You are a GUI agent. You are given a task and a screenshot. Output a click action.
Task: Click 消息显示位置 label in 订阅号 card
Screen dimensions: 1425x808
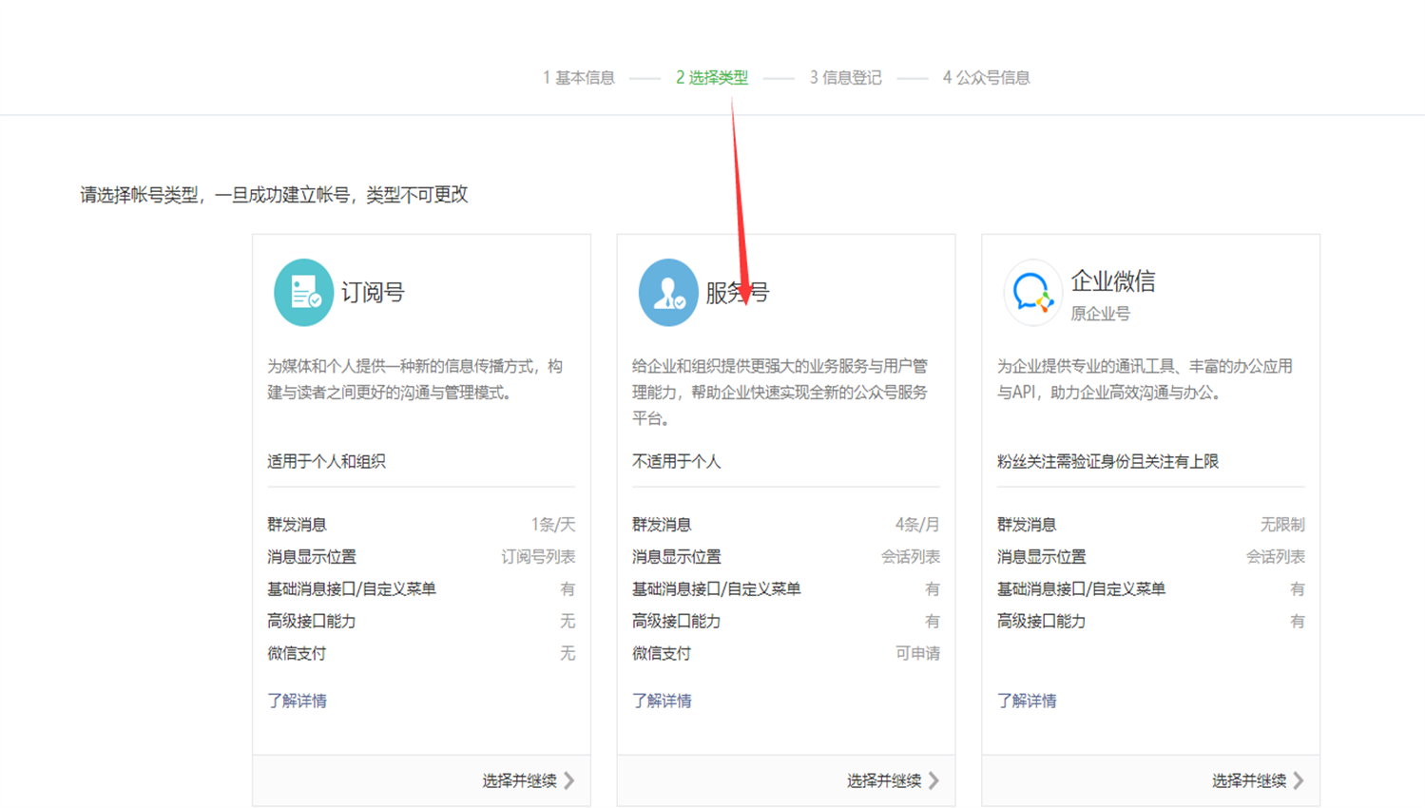coord(312,557)
